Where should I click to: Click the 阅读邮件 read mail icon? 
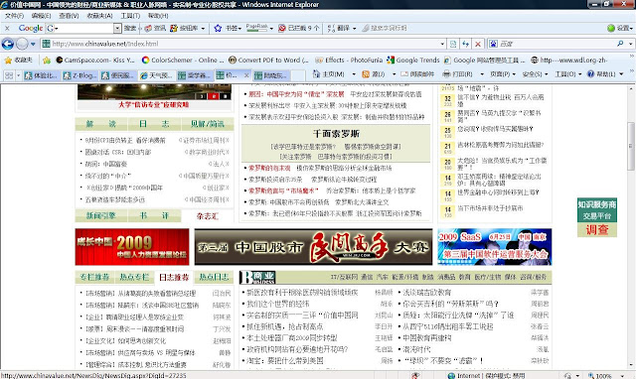click(x=404, y=74)
